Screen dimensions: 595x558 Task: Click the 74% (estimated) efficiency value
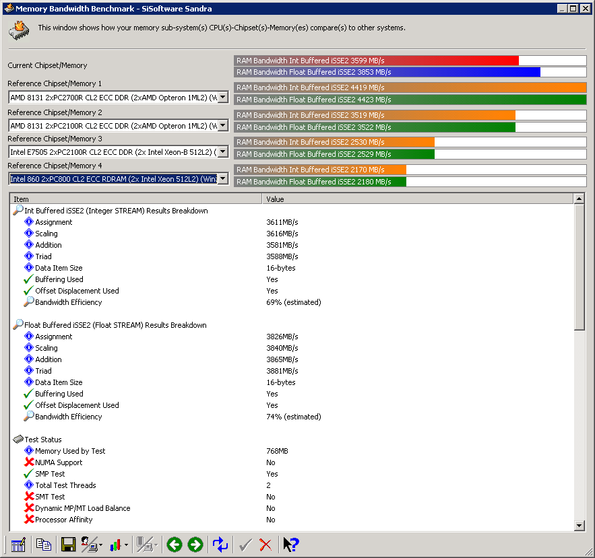click(293, 417)
